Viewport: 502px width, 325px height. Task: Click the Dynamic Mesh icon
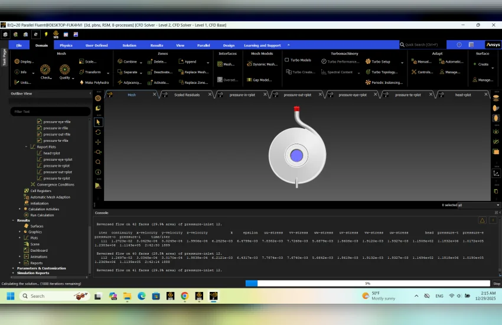(249, 64)
